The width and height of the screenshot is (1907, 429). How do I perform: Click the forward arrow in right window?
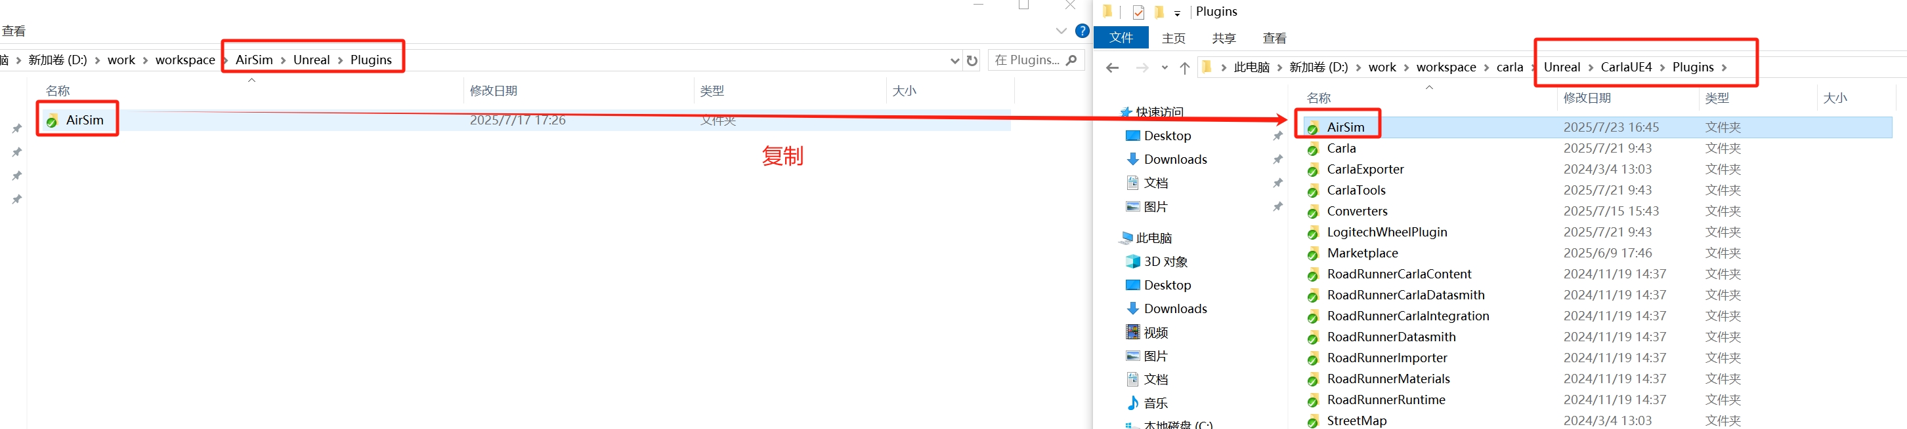click(x=1142, y=68)
